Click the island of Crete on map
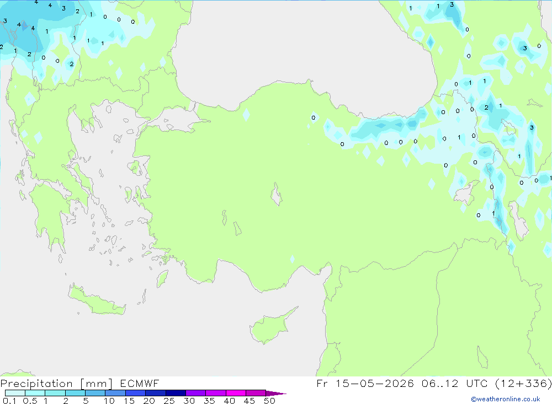Viewport: 552px width, 404px height. point(96,300)
